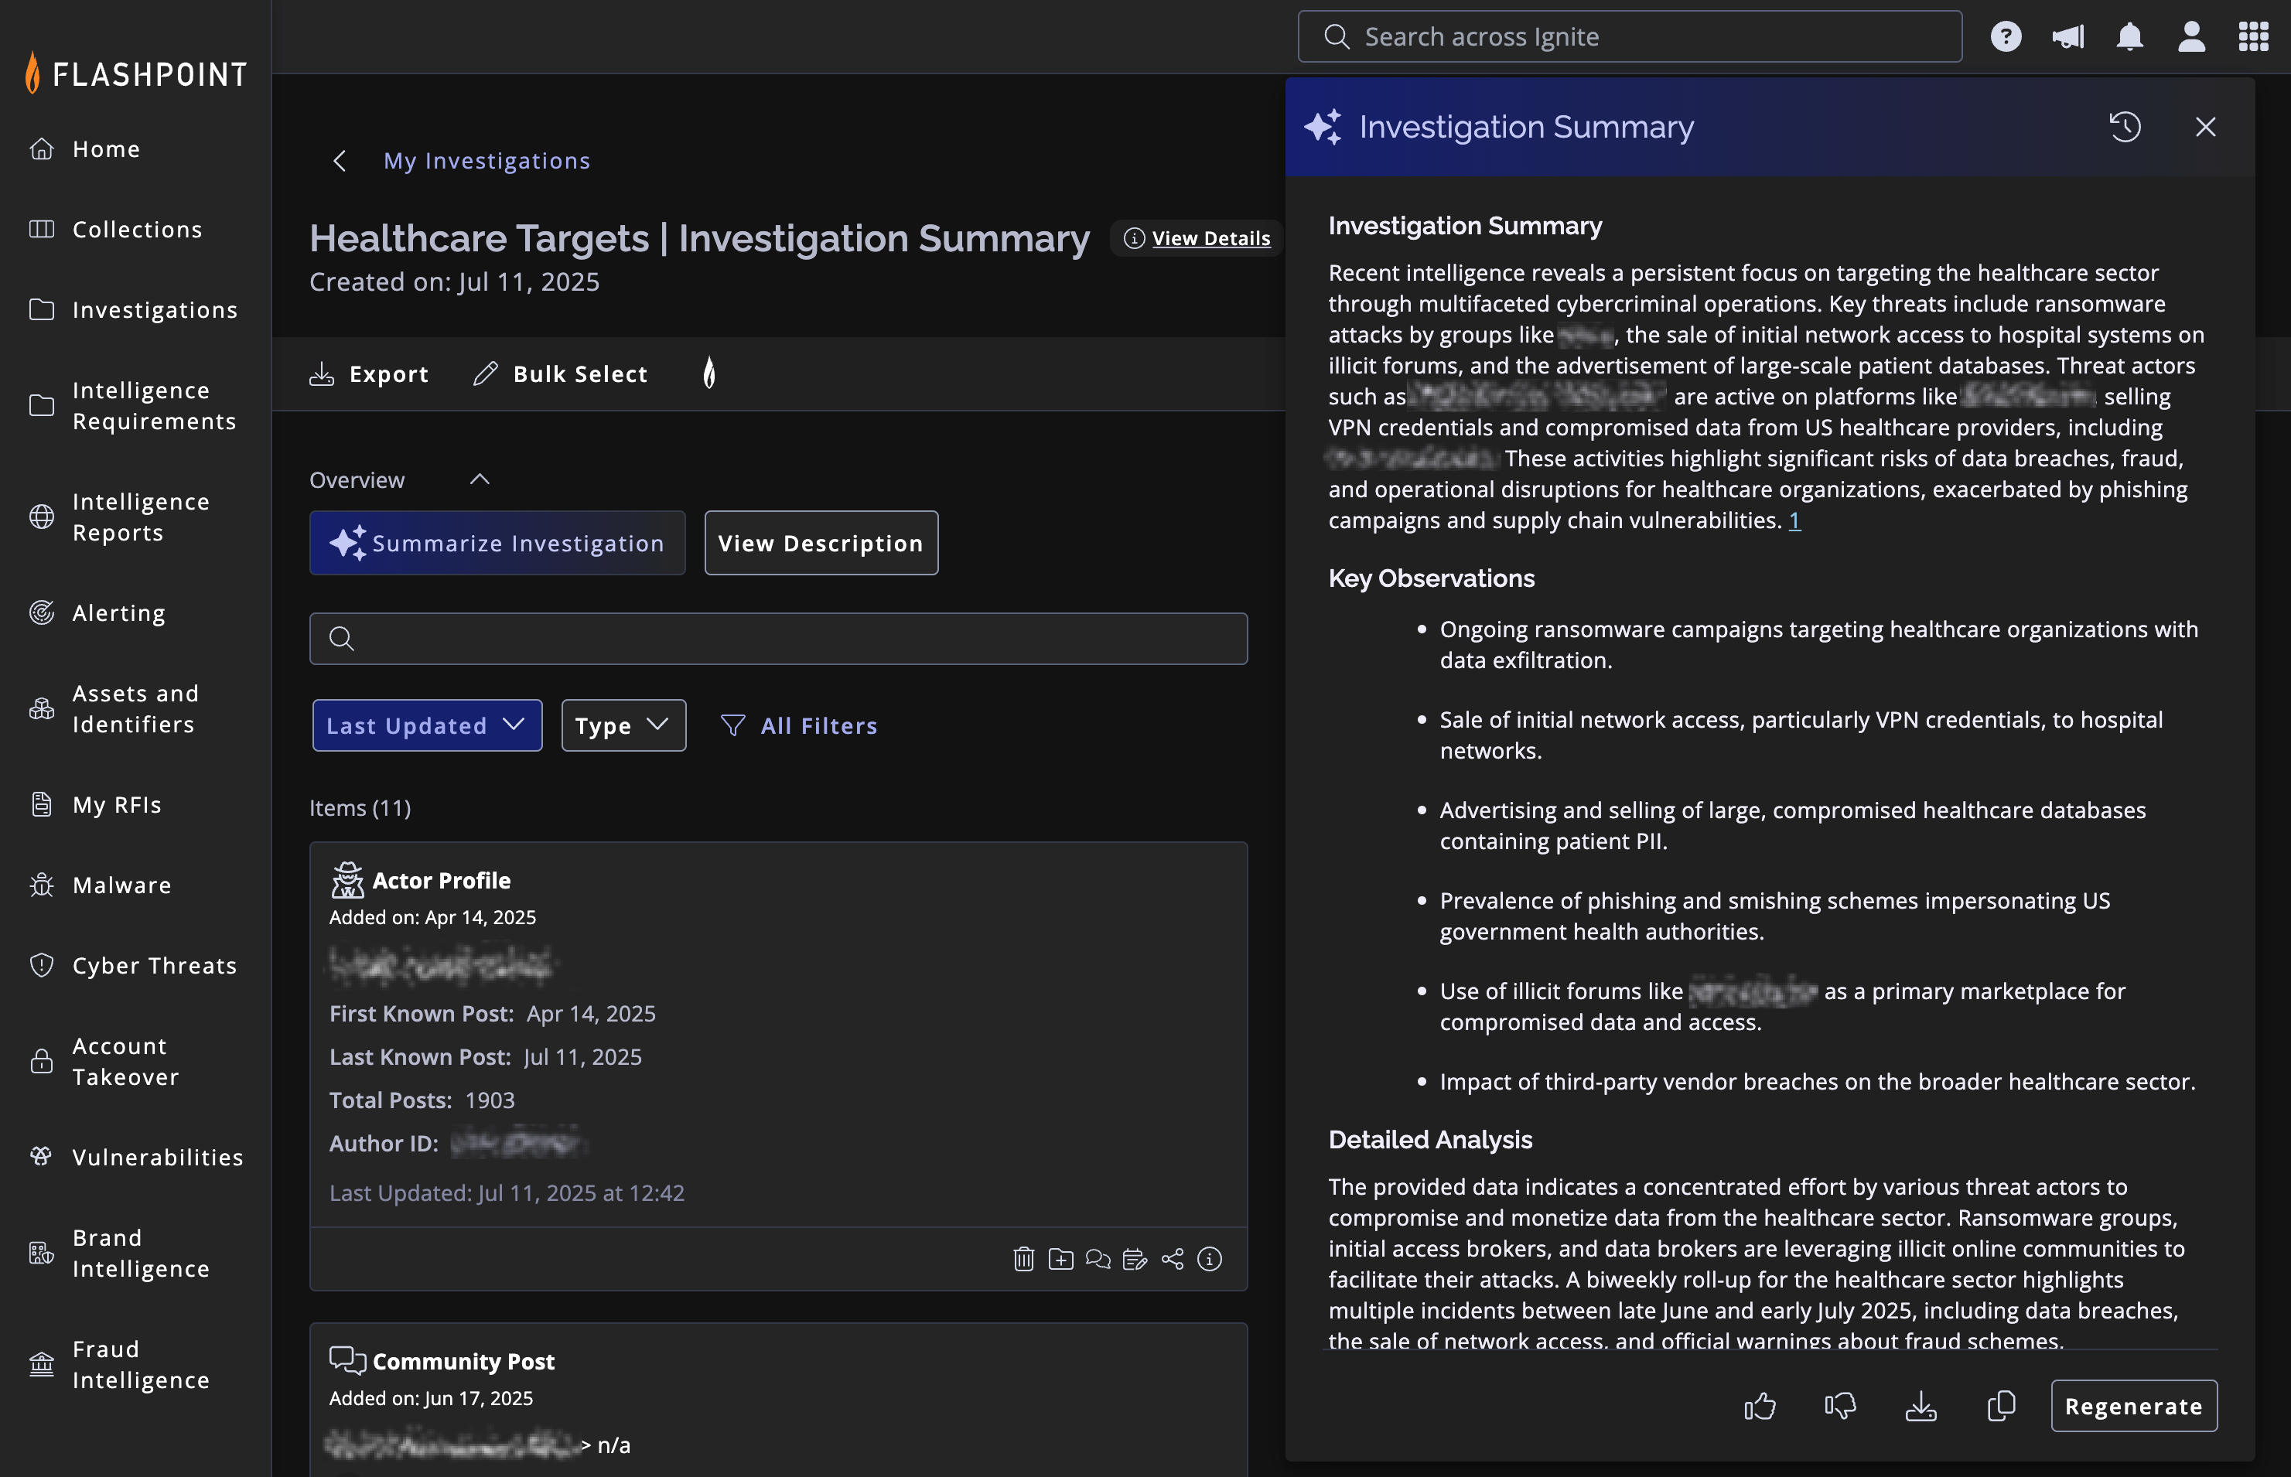Screen dimensions: 2291x1477
Task: Click the Flashpoint logo
Action: (x=135, y=73)
